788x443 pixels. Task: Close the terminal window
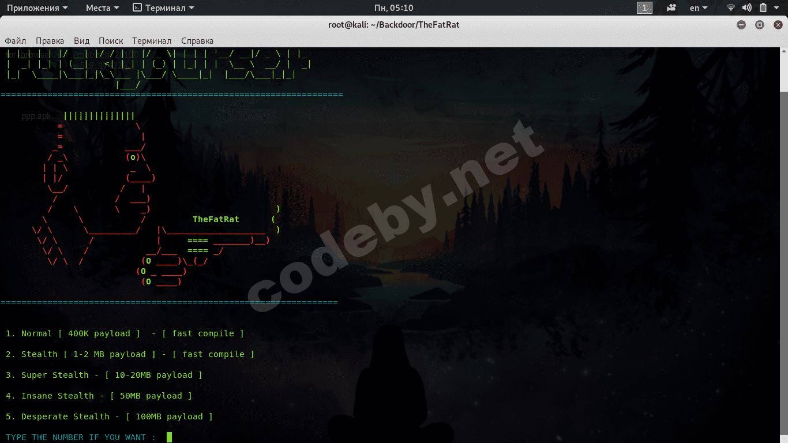777,25
